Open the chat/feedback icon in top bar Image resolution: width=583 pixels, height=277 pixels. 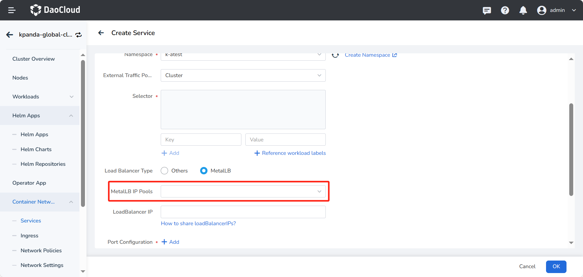487,10
